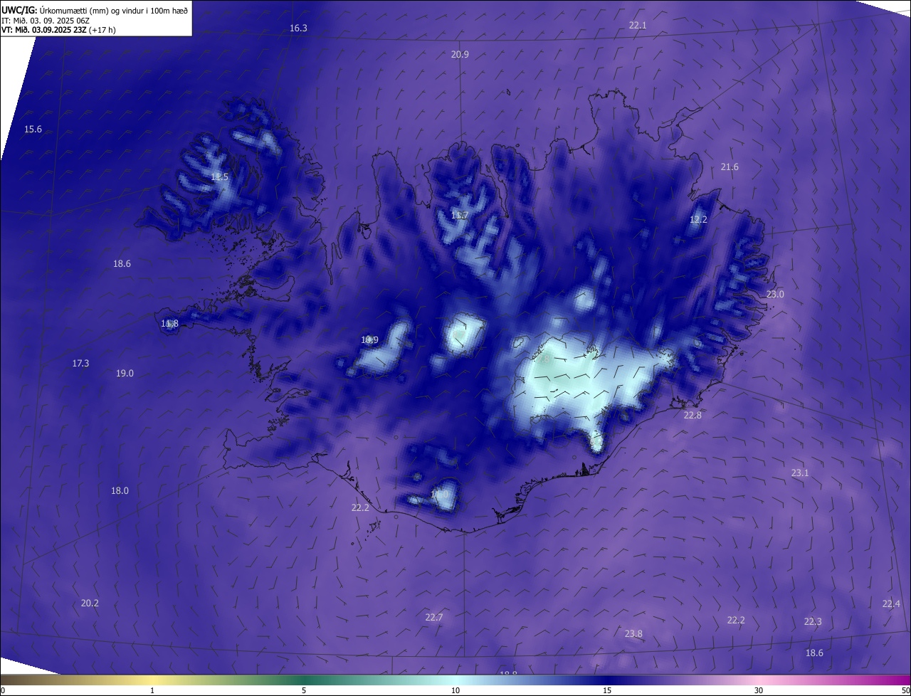Click the 11.8 value label
Screen dimensions: 911x696
coord(169,324)
